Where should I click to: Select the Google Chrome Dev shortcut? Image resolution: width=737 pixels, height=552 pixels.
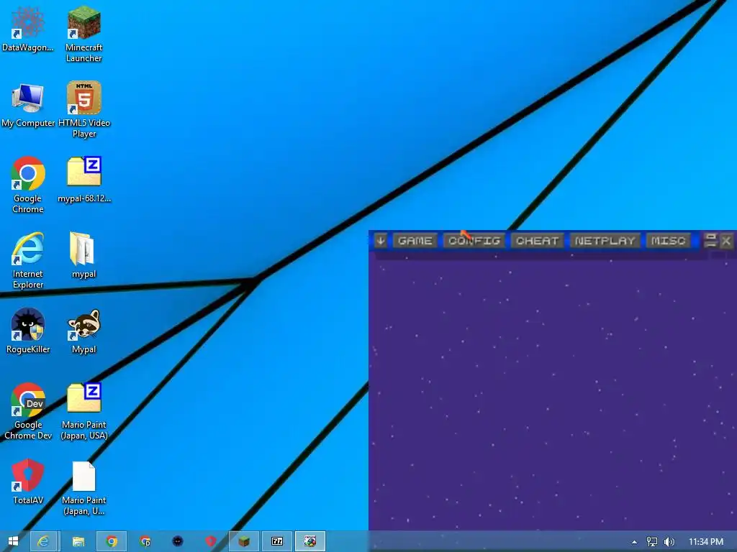[28, 412]
